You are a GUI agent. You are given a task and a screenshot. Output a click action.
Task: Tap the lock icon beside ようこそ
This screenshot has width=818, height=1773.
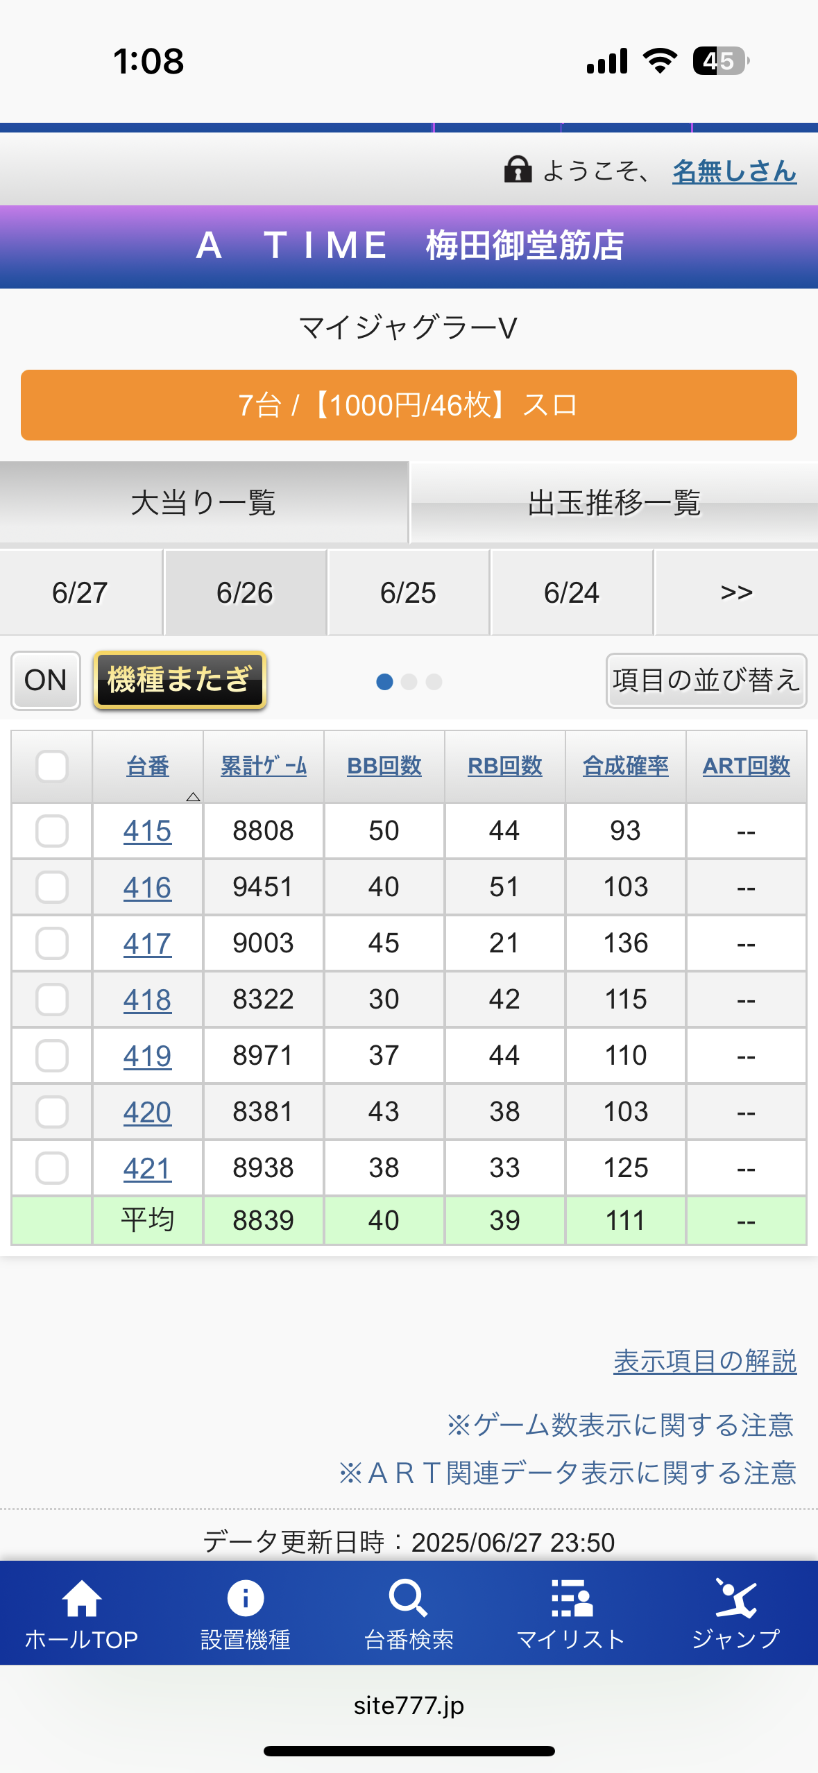pyautogui.click(x=518, y=169)
